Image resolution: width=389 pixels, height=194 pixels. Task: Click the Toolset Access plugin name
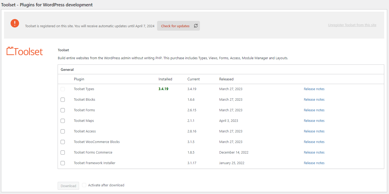85,131
